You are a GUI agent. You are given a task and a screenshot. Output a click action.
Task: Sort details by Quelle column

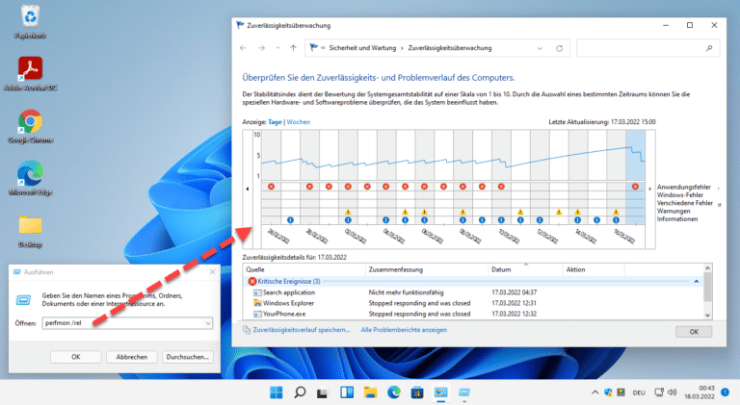(304, 269)
